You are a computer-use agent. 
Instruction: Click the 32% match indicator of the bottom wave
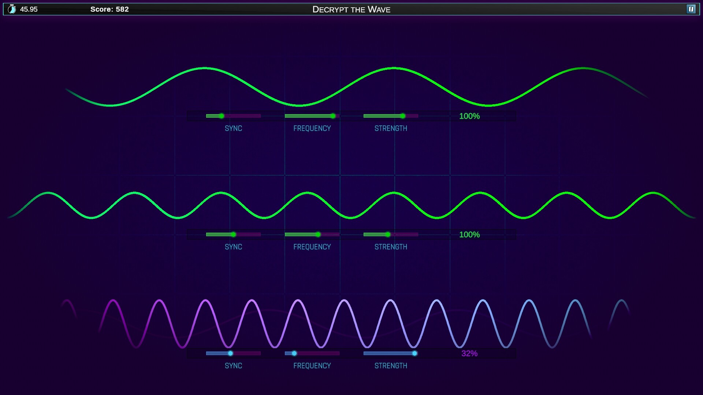pos(470,353)
